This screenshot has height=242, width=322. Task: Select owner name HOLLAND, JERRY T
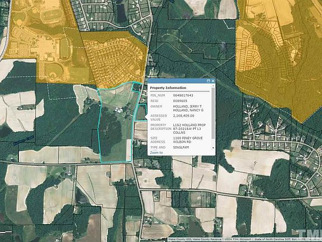pos(187,106)
